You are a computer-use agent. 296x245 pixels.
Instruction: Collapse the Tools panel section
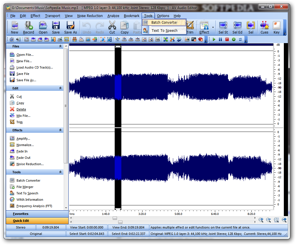[61, 172]
